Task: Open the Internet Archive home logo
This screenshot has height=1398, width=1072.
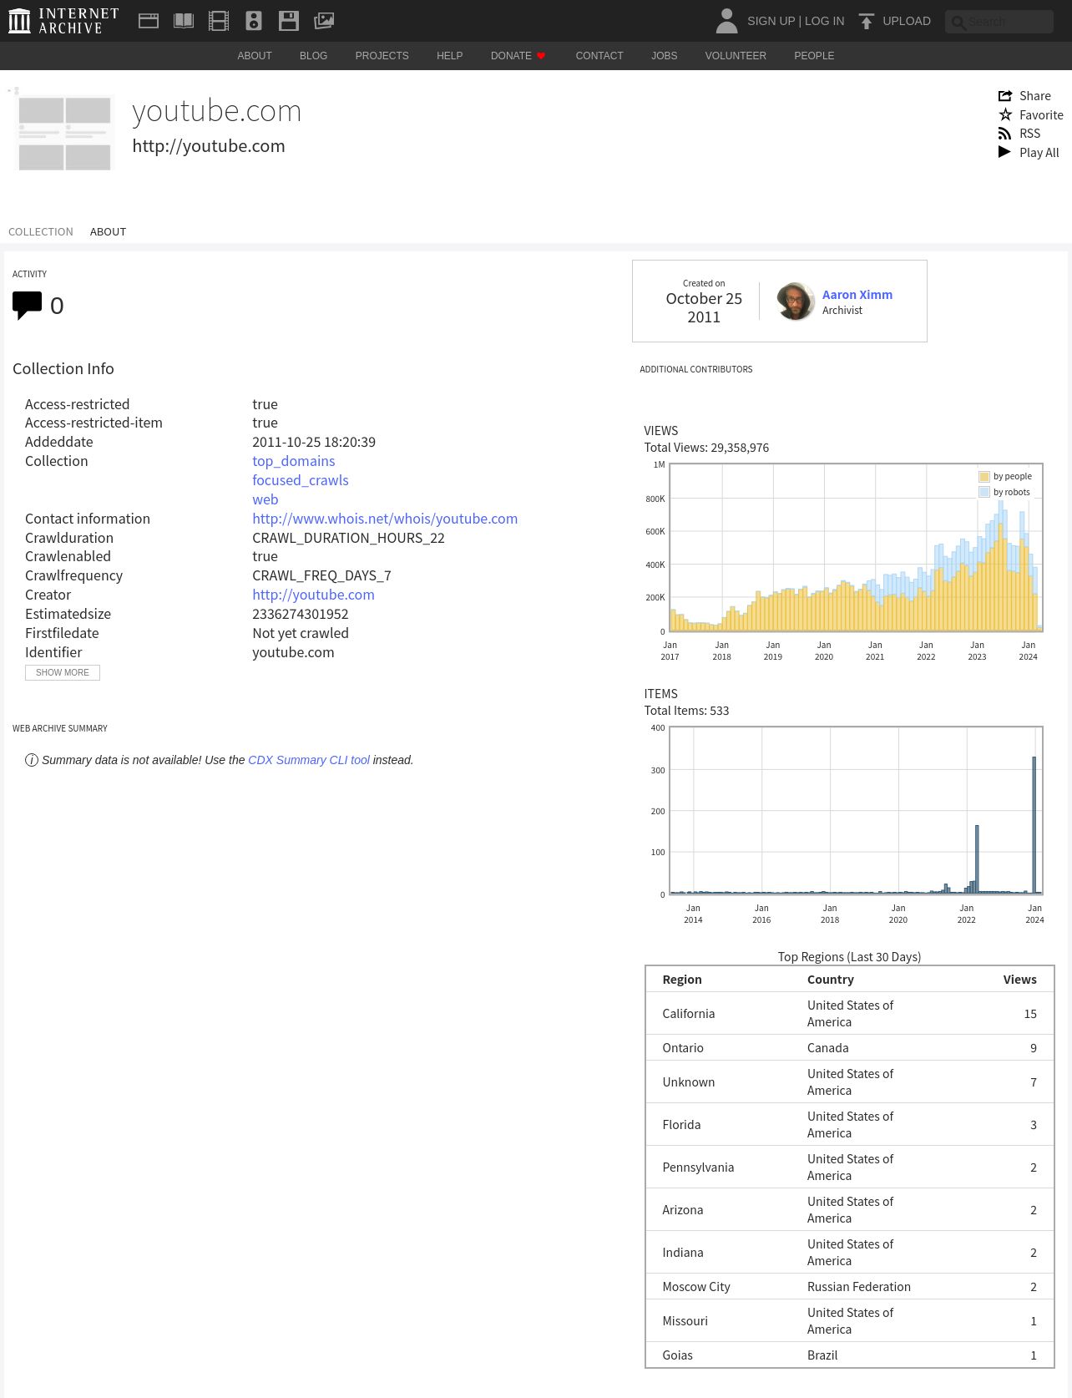Action: (x=63, y=21)
